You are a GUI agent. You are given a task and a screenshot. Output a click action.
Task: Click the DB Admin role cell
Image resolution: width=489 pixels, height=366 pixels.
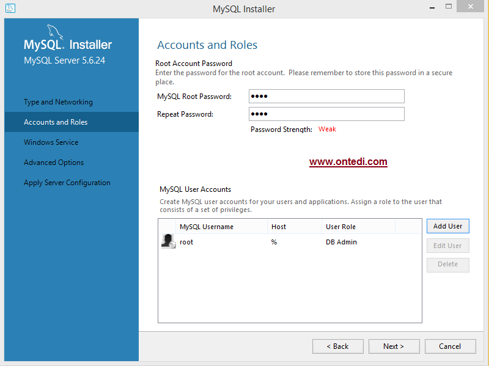(x=341, y=242)
